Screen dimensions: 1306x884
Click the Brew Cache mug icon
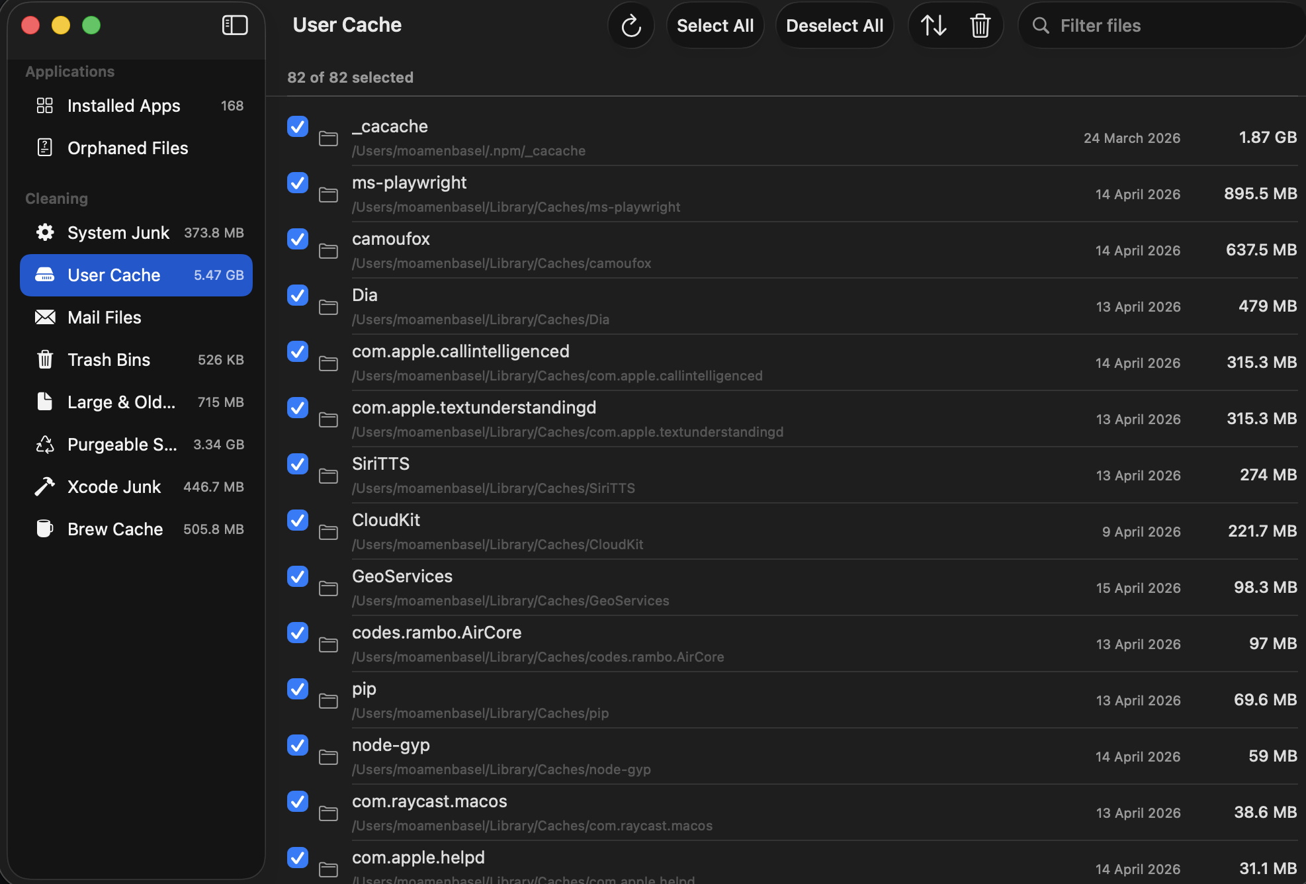click(x=44, y=529)
